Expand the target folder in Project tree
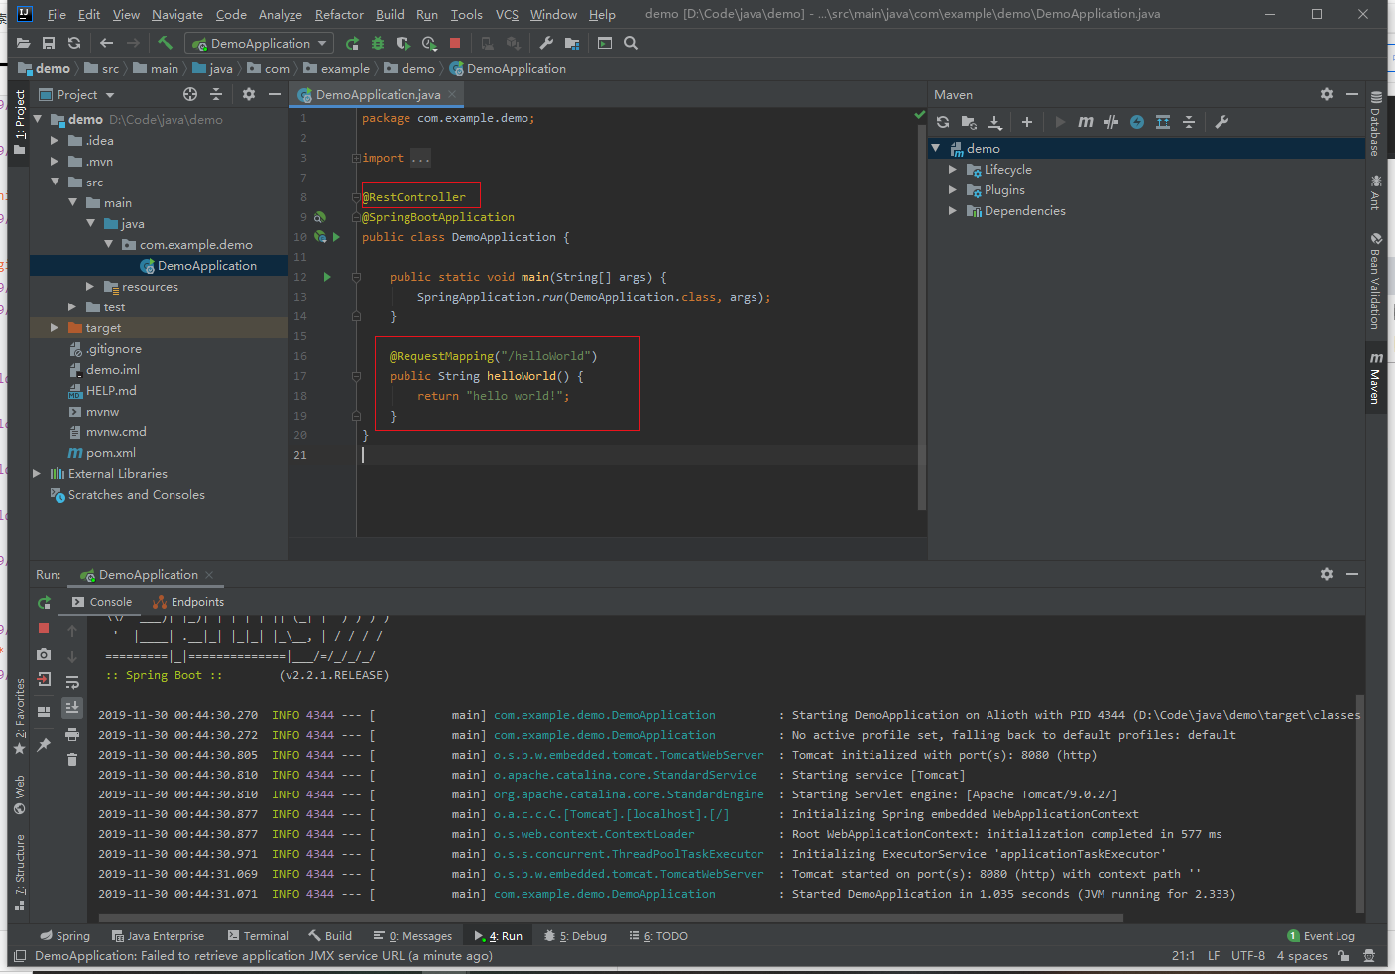 pos(55,328)
